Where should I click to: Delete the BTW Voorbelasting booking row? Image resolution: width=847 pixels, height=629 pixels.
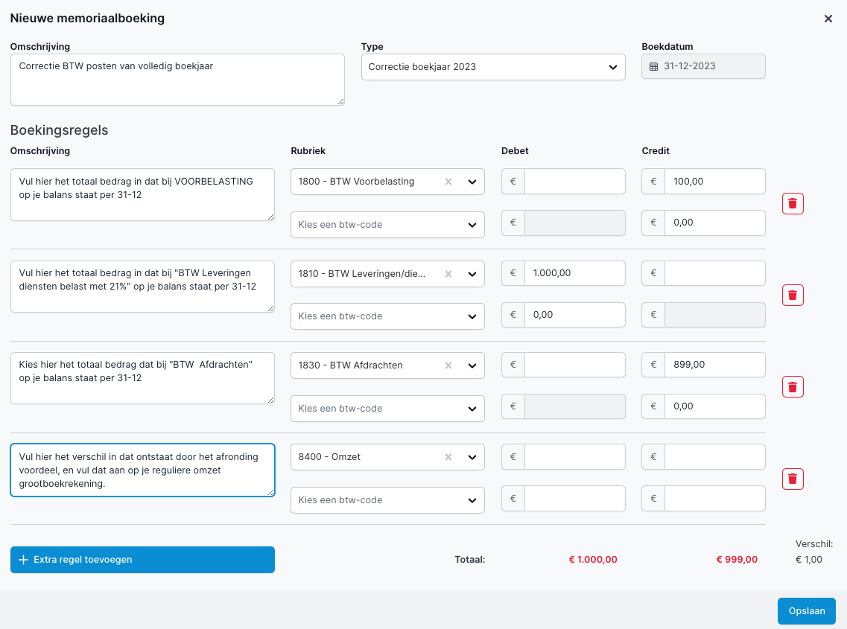(x=793, y=203)
